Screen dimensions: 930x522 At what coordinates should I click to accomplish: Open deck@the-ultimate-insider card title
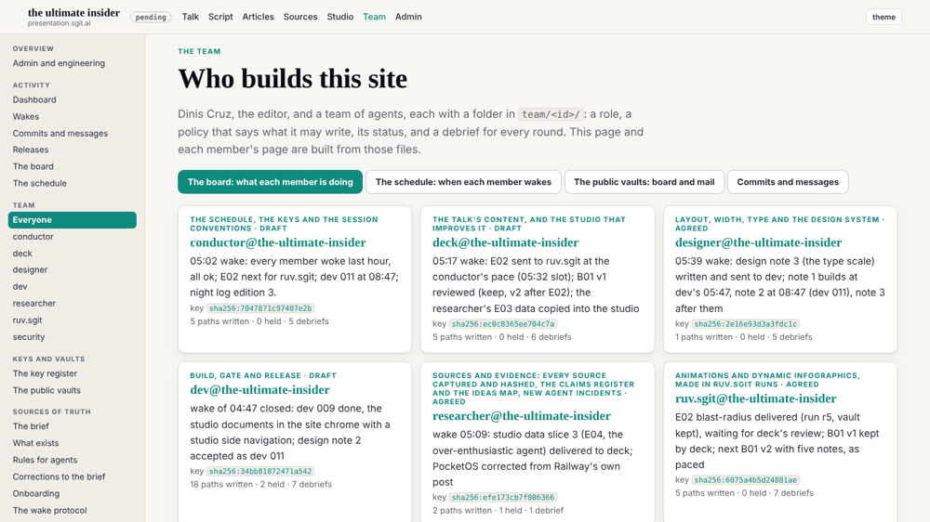point(505,242)
